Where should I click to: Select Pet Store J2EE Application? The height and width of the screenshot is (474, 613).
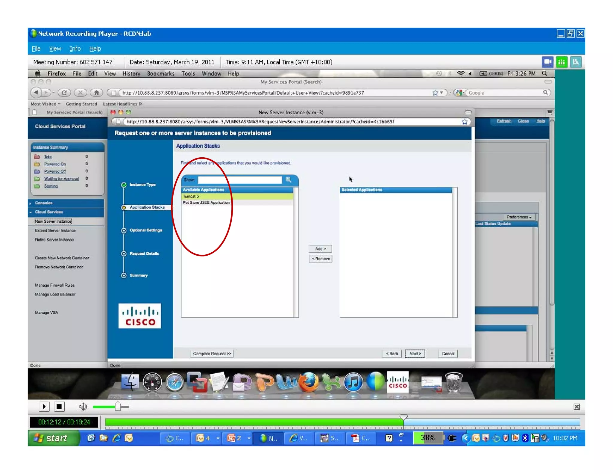pyautogui.click(x=237, y=203)
